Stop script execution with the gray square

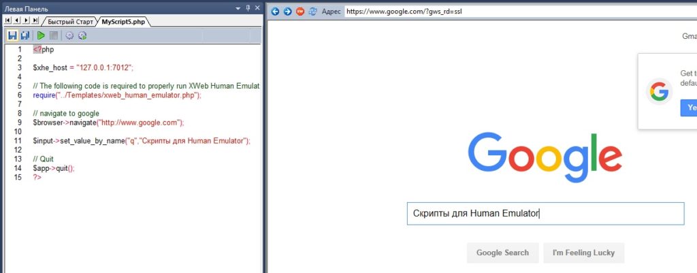click(54, 35)
